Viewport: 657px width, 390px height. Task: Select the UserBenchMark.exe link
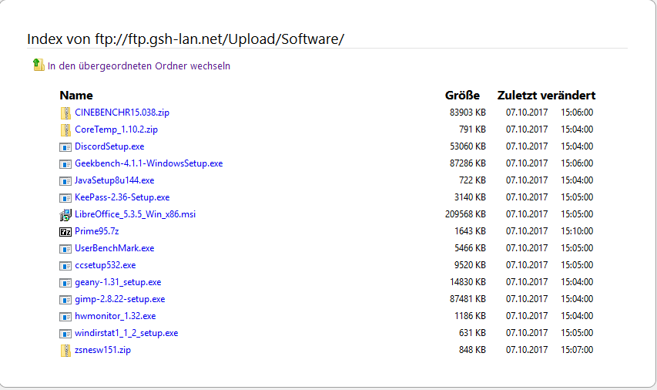[114, 248]
